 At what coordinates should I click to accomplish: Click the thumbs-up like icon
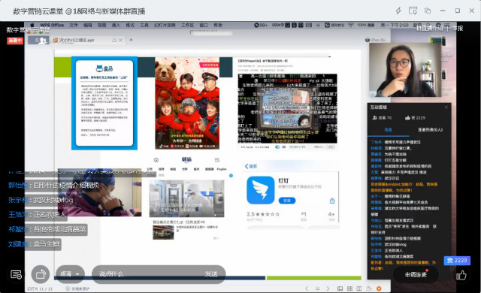(461, 275)
